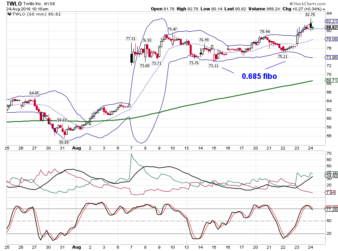Screen dimensions: 338x251
Task: Click the Volume 858.2K header value
Action: tap(264, 9)
